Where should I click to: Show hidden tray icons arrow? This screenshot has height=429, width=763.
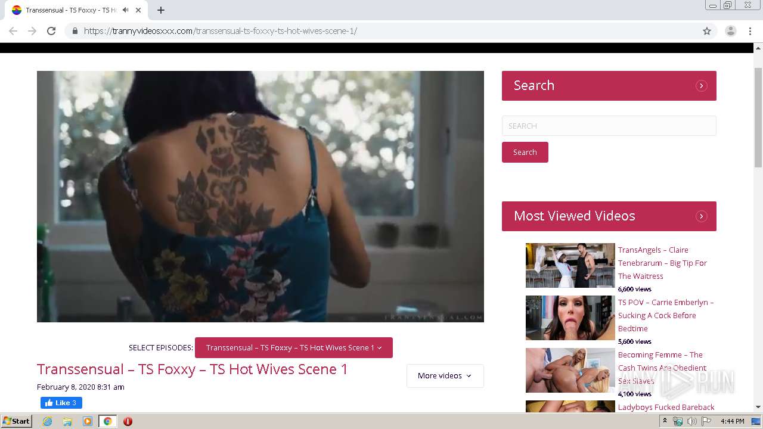(x=665, y=421)
